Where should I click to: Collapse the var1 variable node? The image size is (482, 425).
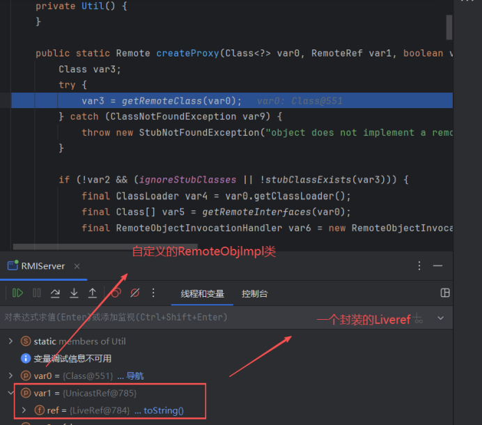[x=10, y=393]
